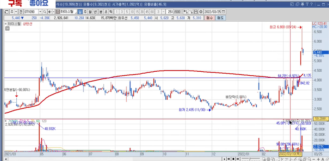Viewport: 329px width, 161px height.
Task: Click the 최우선 label in quote bar
Action: 122,18
